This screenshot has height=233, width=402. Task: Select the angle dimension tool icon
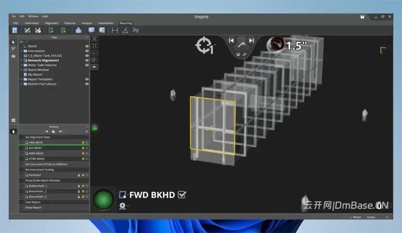click(125, 30)
